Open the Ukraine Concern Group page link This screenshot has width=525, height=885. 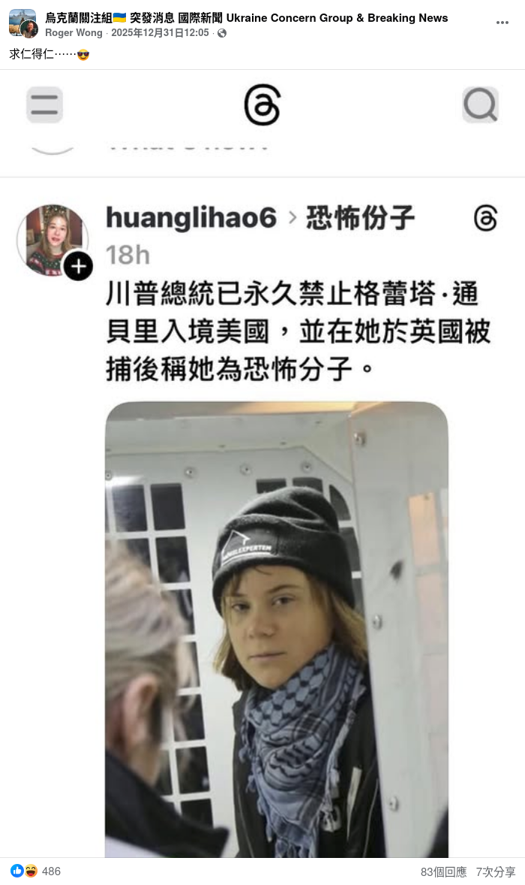point(247,18)
